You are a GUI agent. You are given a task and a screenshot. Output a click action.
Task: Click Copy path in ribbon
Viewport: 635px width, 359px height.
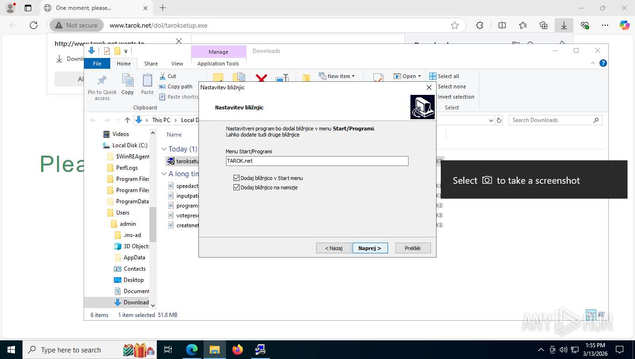[x=176, y=86]
